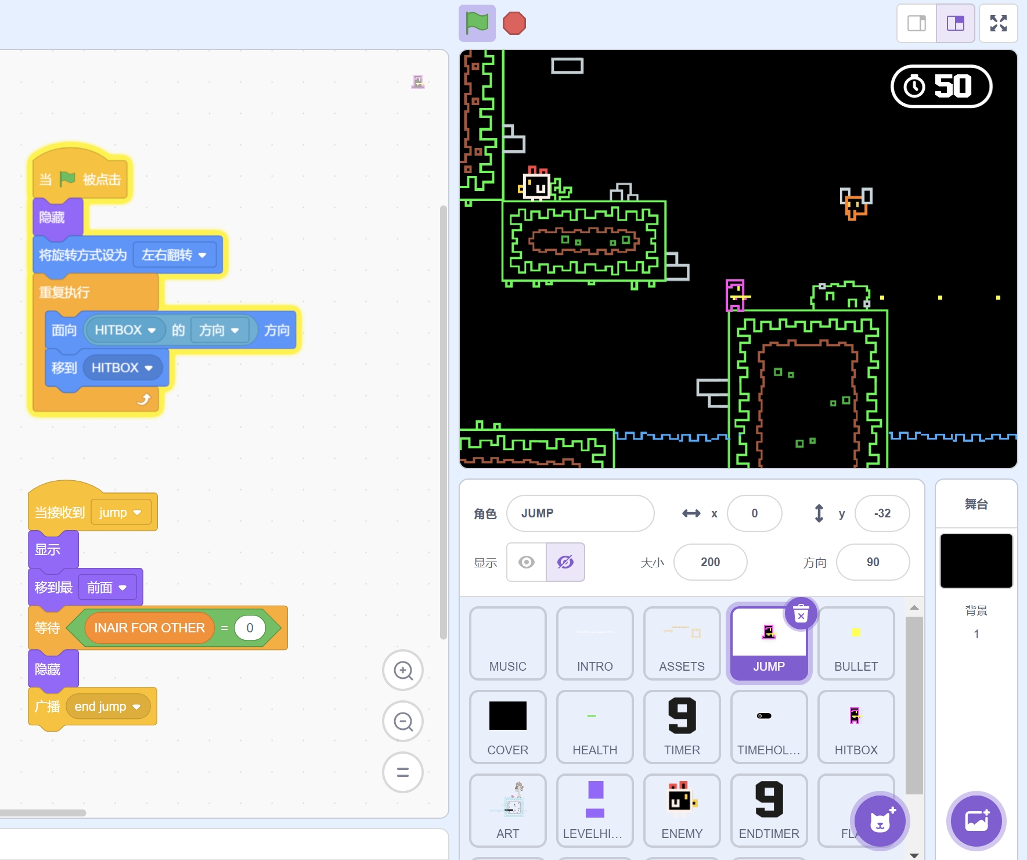Select the COVER sprite
The height and width of the screenshot is (860, 1027).
[x=508, y=727]
